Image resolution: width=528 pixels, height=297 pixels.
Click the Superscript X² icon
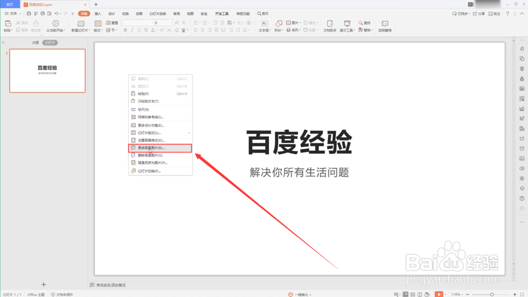(x=162, y=30)
